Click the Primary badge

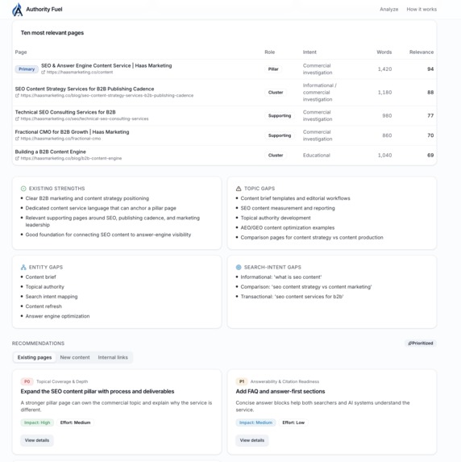tap(27, 69)
